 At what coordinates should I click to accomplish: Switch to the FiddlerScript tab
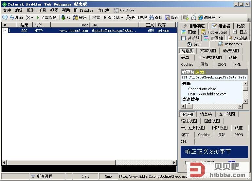214,32
